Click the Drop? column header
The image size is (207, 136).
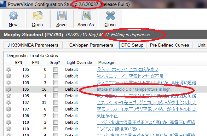pyautogui.click(x=55, y=63)
